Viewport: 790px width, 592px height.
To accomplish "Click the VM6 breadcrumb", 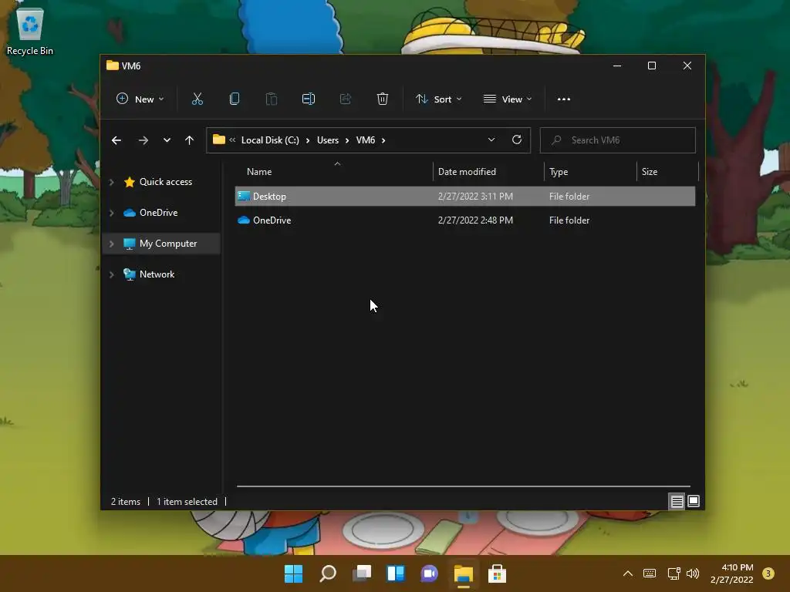I will (x=365, y=140).
